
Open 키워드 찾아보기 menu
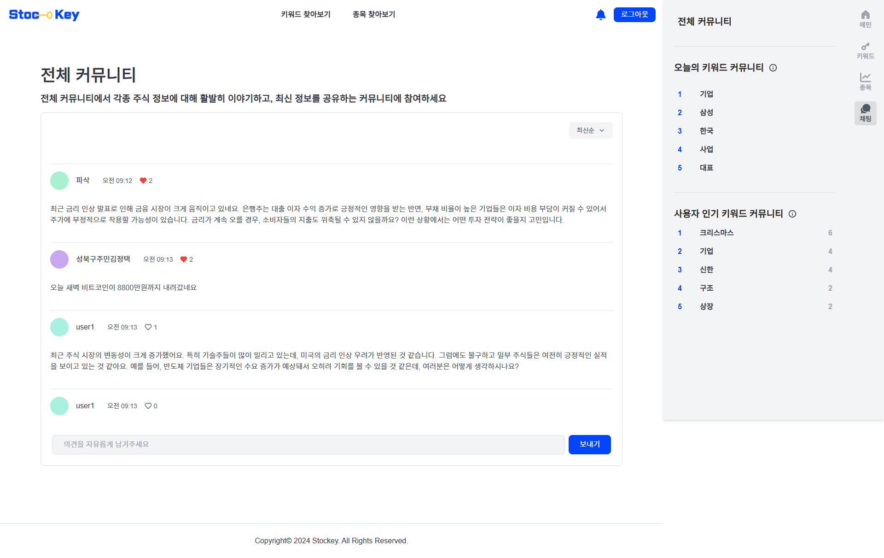tap(306, 15)
